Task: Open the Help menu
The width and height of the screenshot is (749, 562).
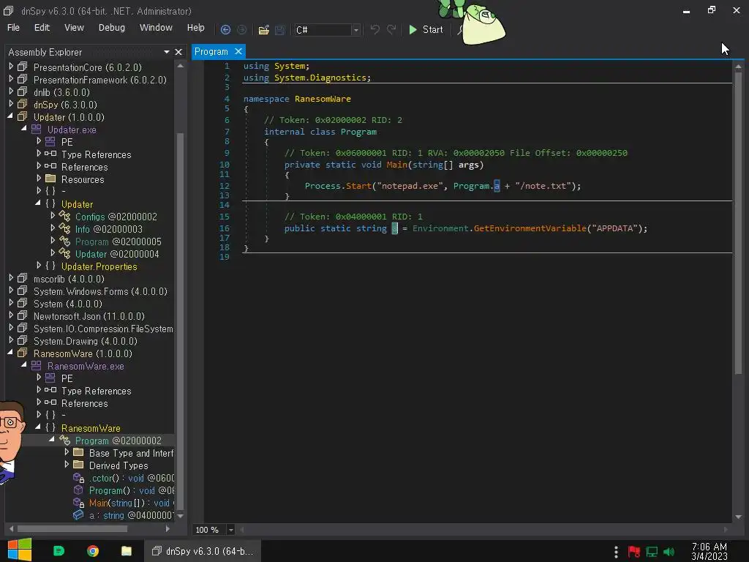Action: click(196, 28)
